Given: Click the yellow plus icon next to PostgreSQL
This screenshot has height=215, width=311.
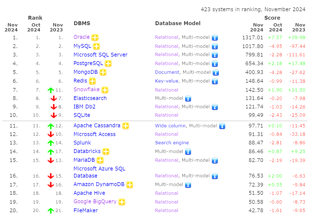Looking at the screenshot, I should (108, 64).
